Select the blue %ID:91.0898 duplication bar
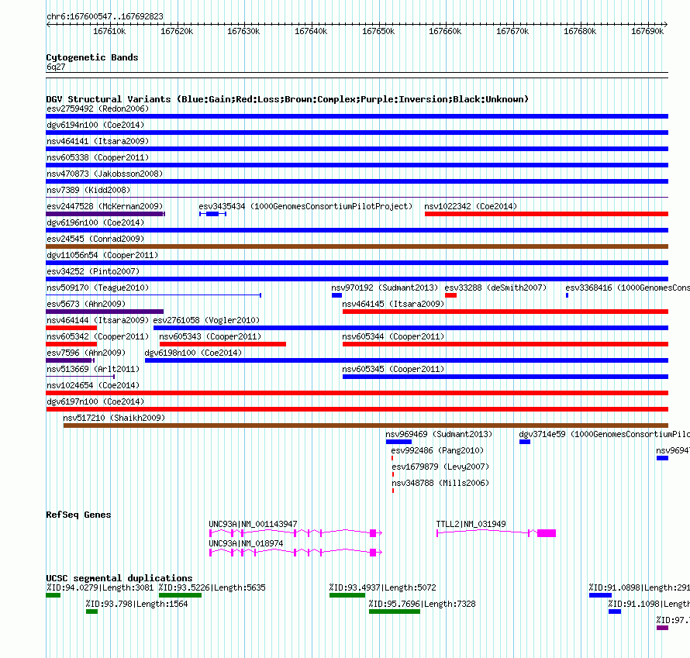The height and width of the screenshot is (658, 690). pos(600,595)
